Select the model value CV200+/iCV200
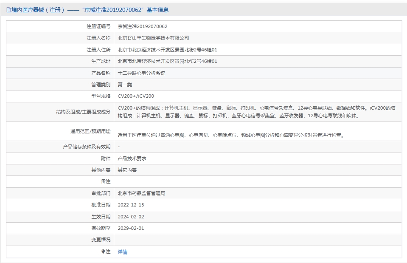This screenshot has height=263, width=407. [136, 96]
